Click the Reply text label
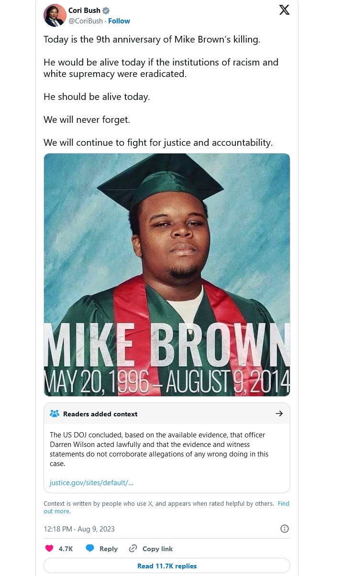The image size is (343, 576). click(108, 549)
